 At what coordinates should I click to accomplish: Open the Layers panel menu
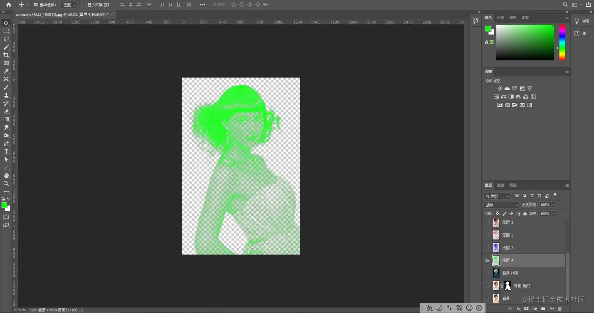[x=567, y=185]
